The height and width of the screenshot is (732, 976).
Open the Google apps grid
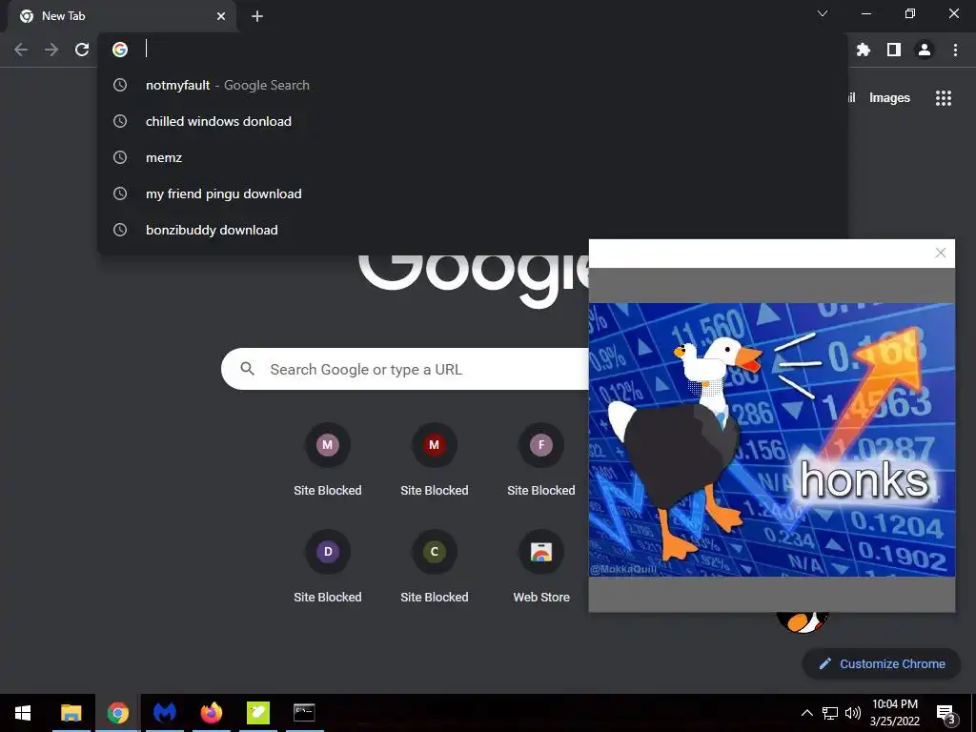(944, 98)
